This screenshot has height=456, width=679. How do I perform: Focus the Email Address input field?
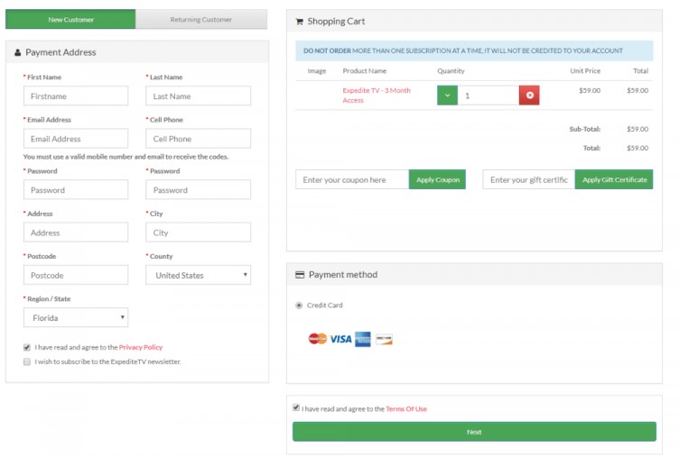76,139
